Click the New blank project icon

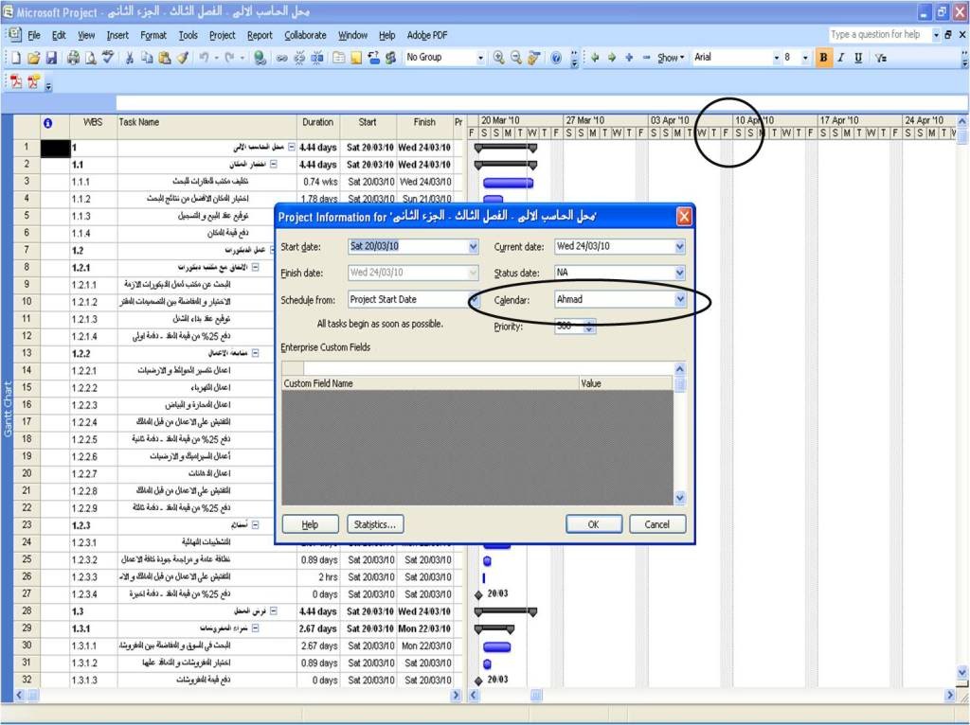click(x=16, y=58)
